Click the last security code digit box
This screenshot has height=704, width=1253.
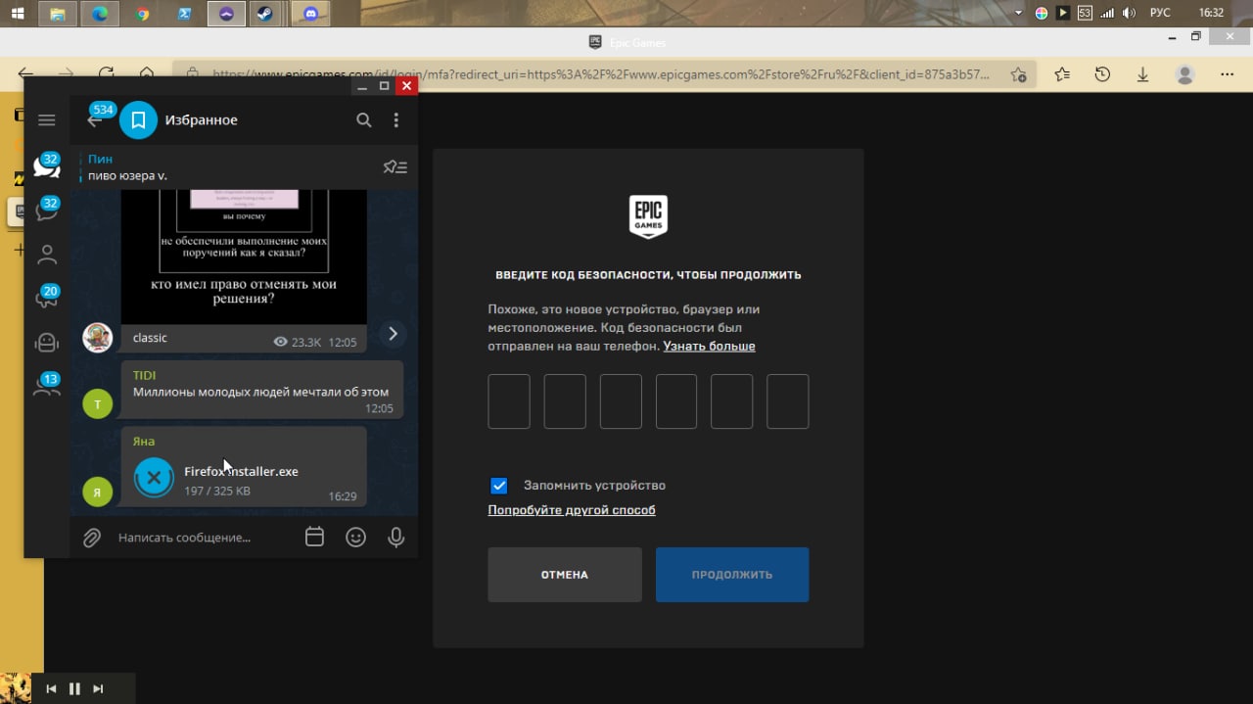[788, 401]
